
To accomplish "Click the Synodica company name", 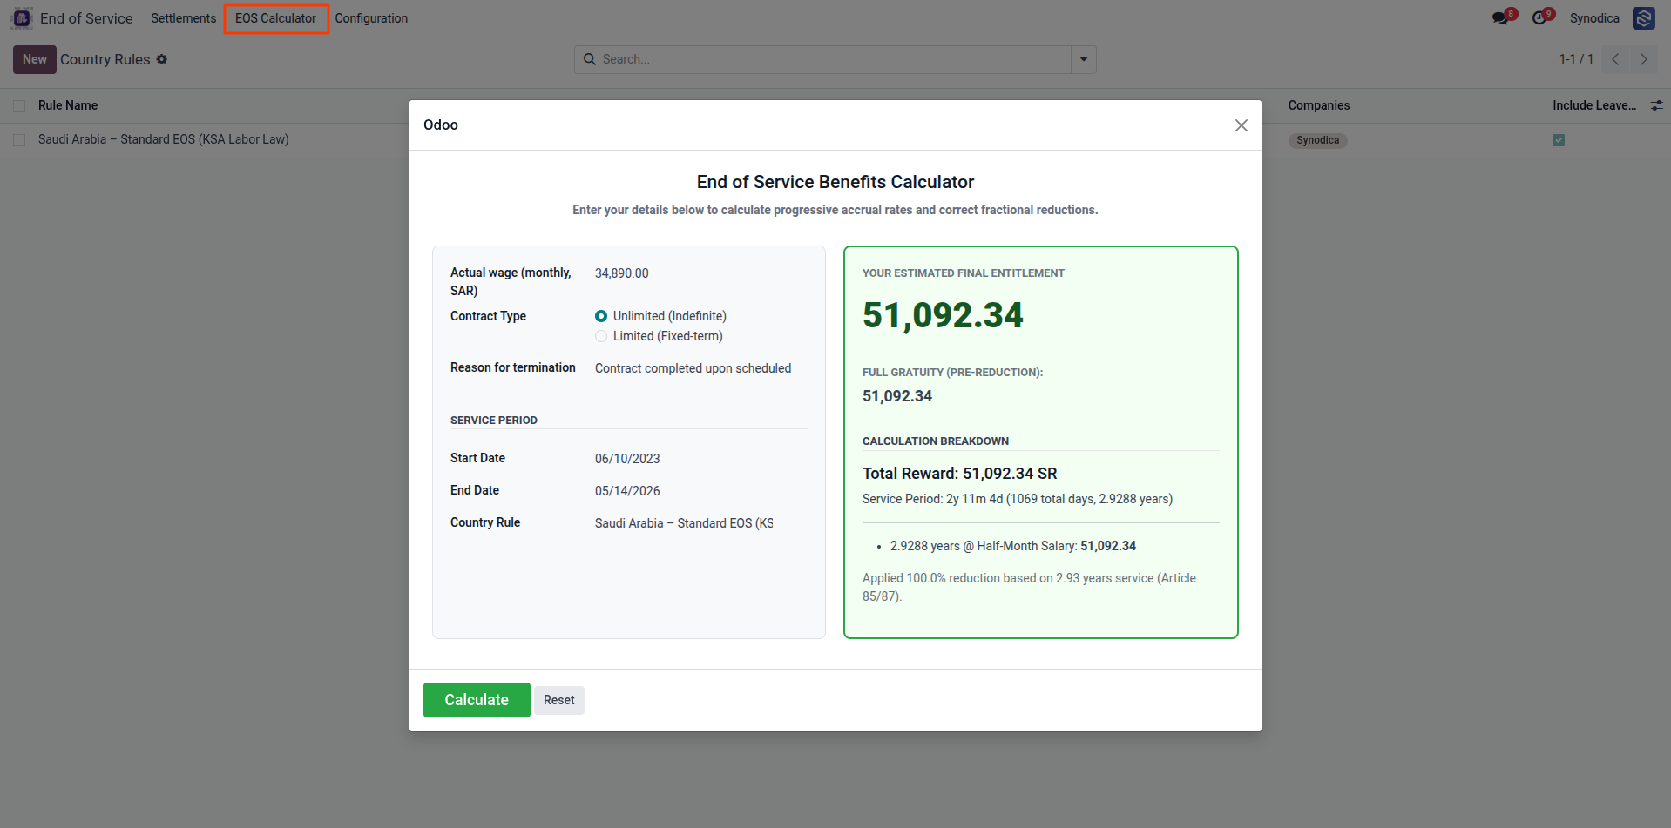I will pos(1594,18).
